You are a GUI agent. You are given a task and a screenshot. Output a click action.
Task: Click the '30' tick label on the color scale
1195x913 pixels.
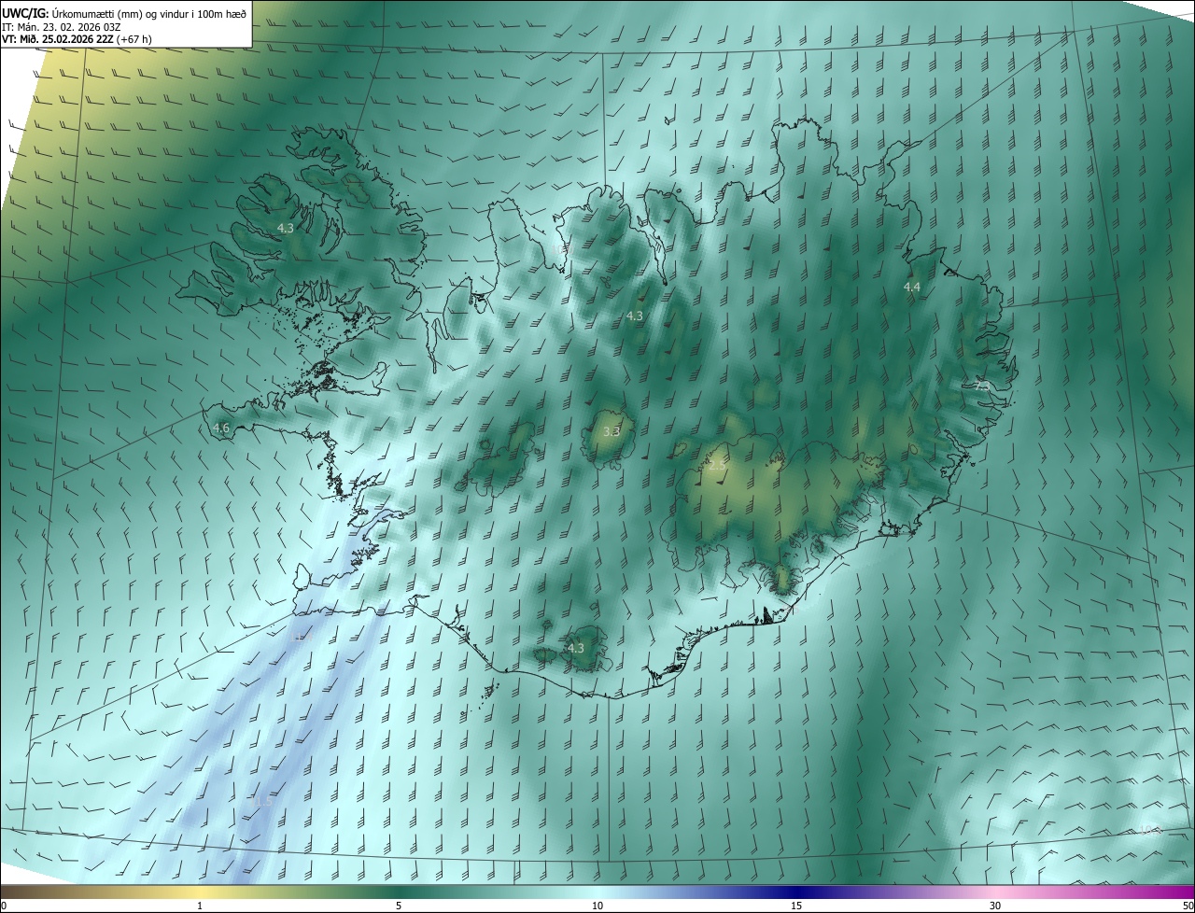click(995, 906)
